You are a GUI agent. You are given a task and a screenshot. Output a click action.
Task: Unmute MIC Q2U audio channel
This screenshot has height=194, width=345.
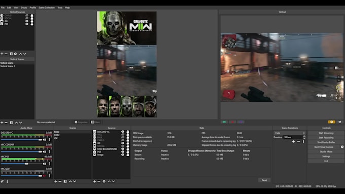(45, 176)
